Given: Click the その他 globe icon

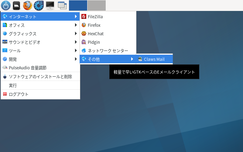Looking at the screenshot, I should 84,59.
